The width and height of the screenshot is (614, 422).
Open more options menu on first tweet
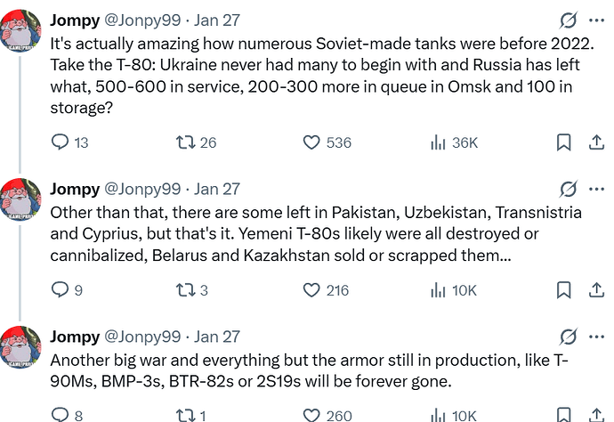coord(596,20)
